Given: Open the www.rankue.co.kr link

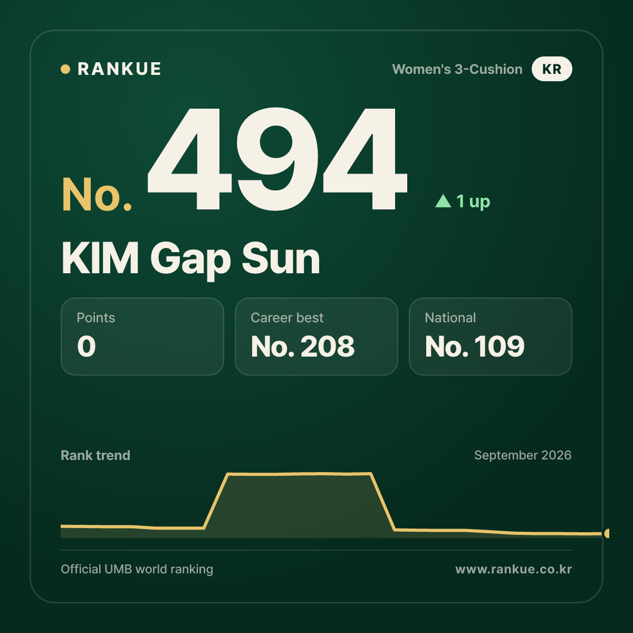Looking at the screenshot, I should coord(514,569).
